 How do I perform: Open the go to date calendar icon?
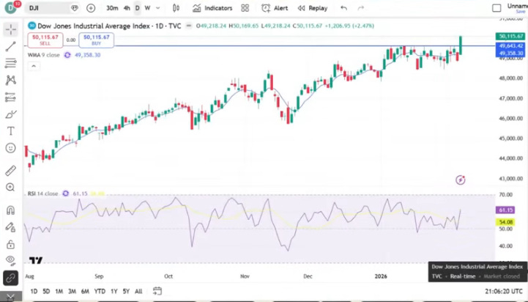[157, 291]
